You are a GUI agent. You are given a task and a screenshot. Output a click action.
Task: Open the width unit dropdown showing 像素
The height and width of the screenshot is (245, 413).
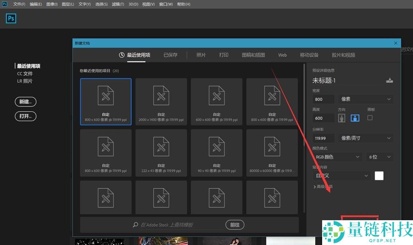pos(365,99)
